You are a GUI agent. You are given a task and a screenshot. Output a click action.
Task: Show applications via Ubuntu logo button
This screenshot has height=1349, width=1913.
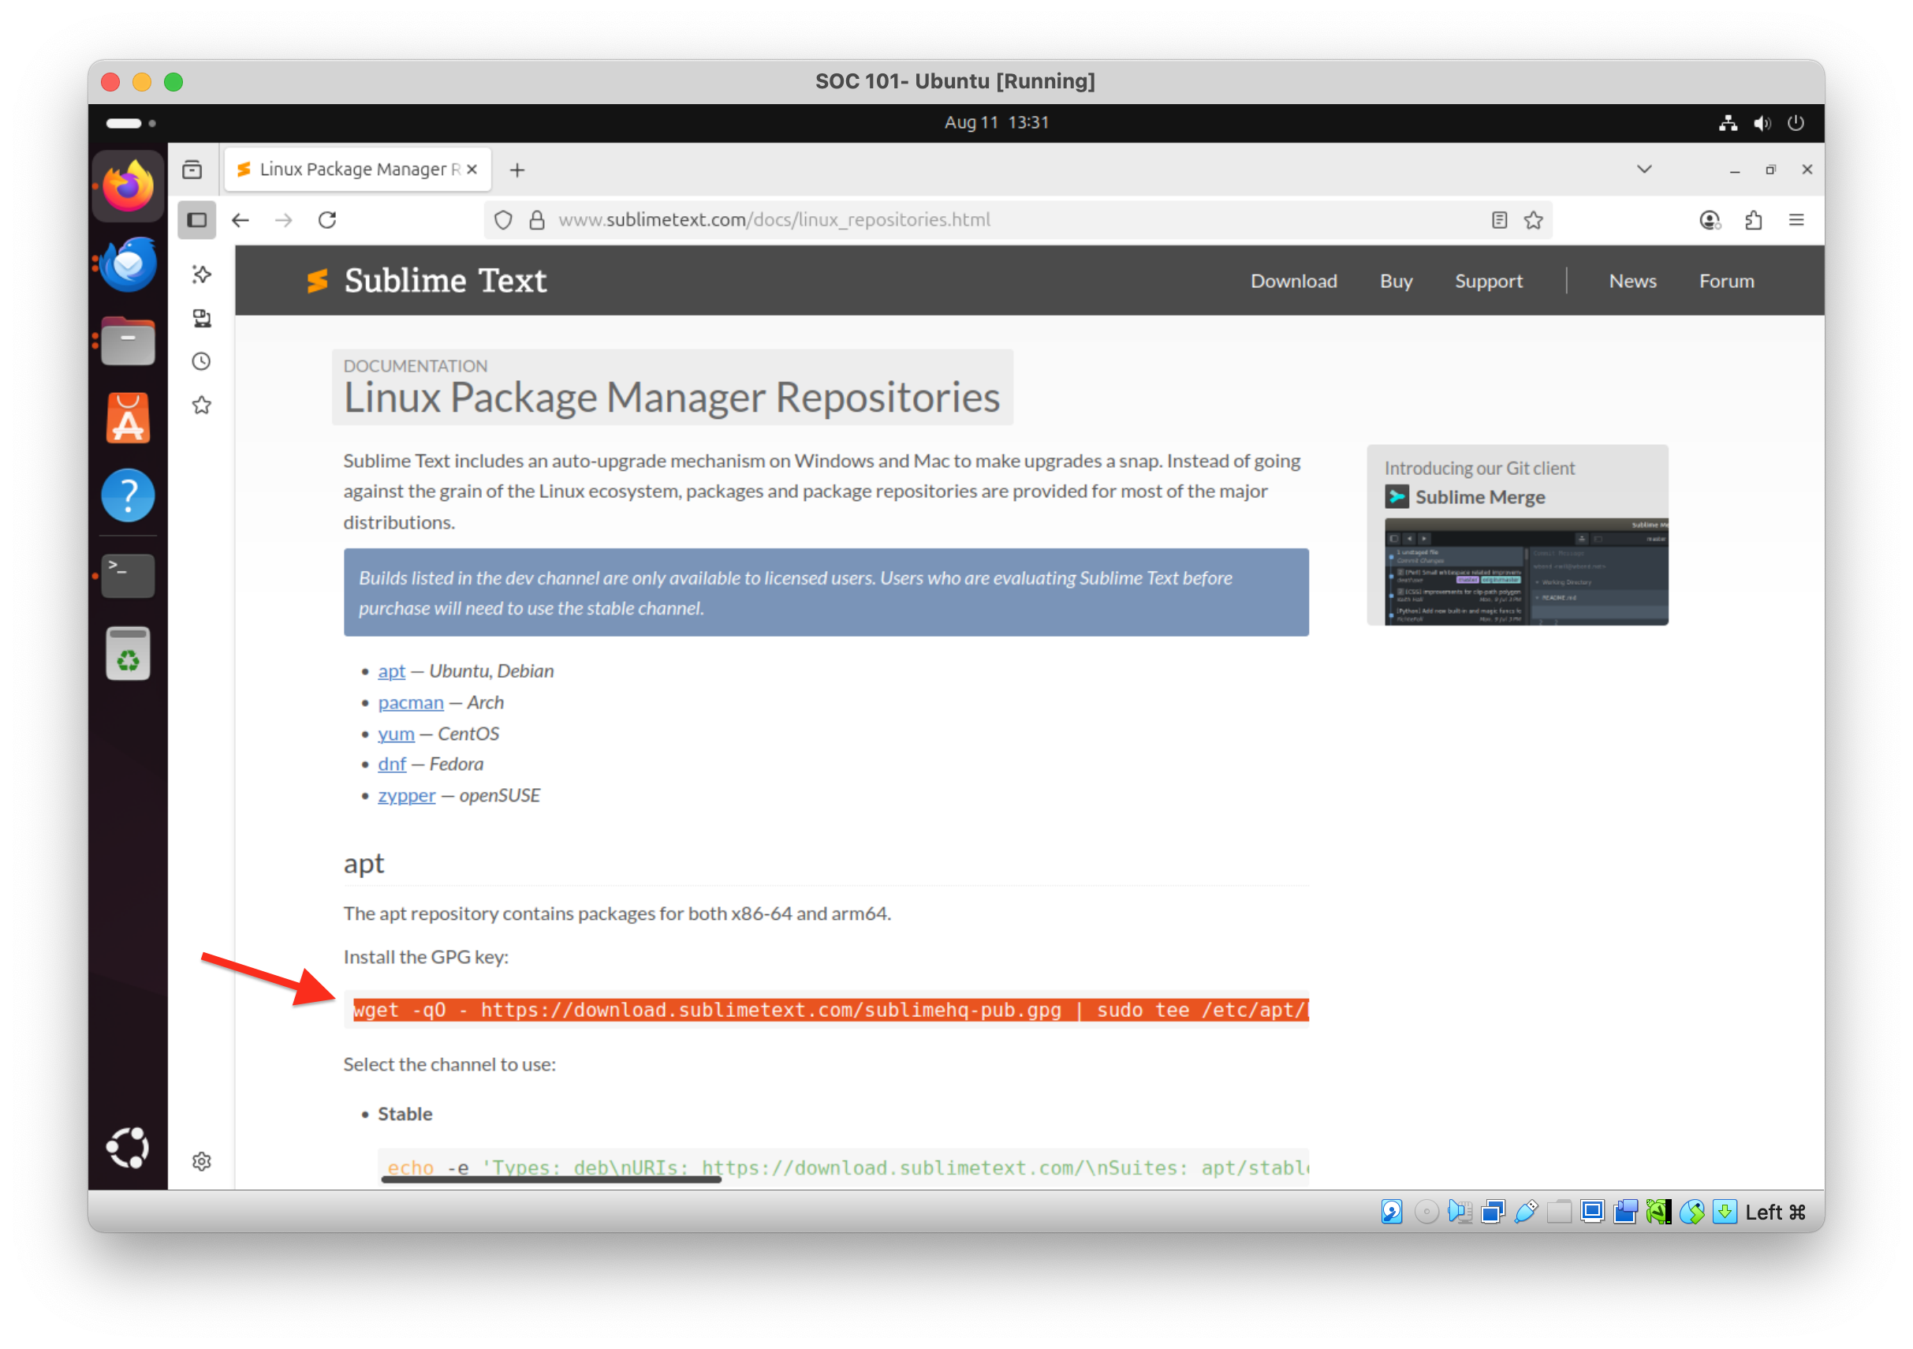click(128, 1148)
